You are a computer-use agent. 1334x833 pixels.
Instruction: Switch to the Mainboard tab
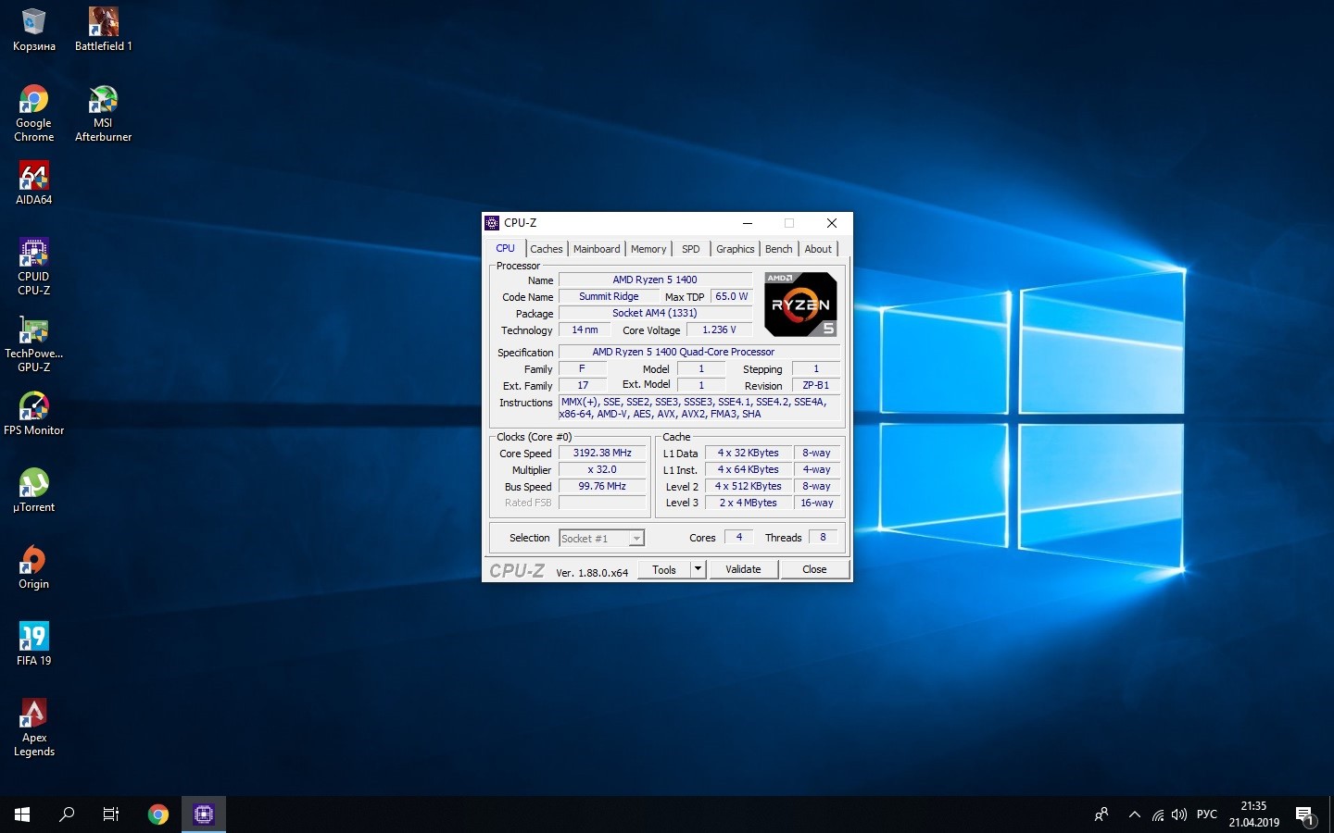pyautogui.click(x=597, y=249)
